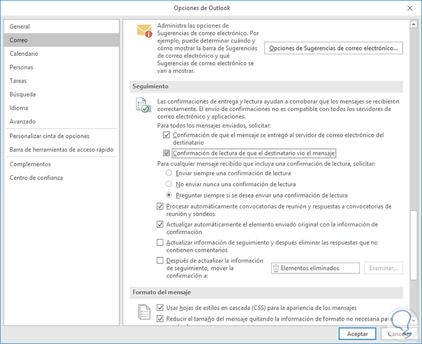Screen dimensions: 422x344
Task: Click the Formato del mensaje document icon
Action: (x=144, y=312)
